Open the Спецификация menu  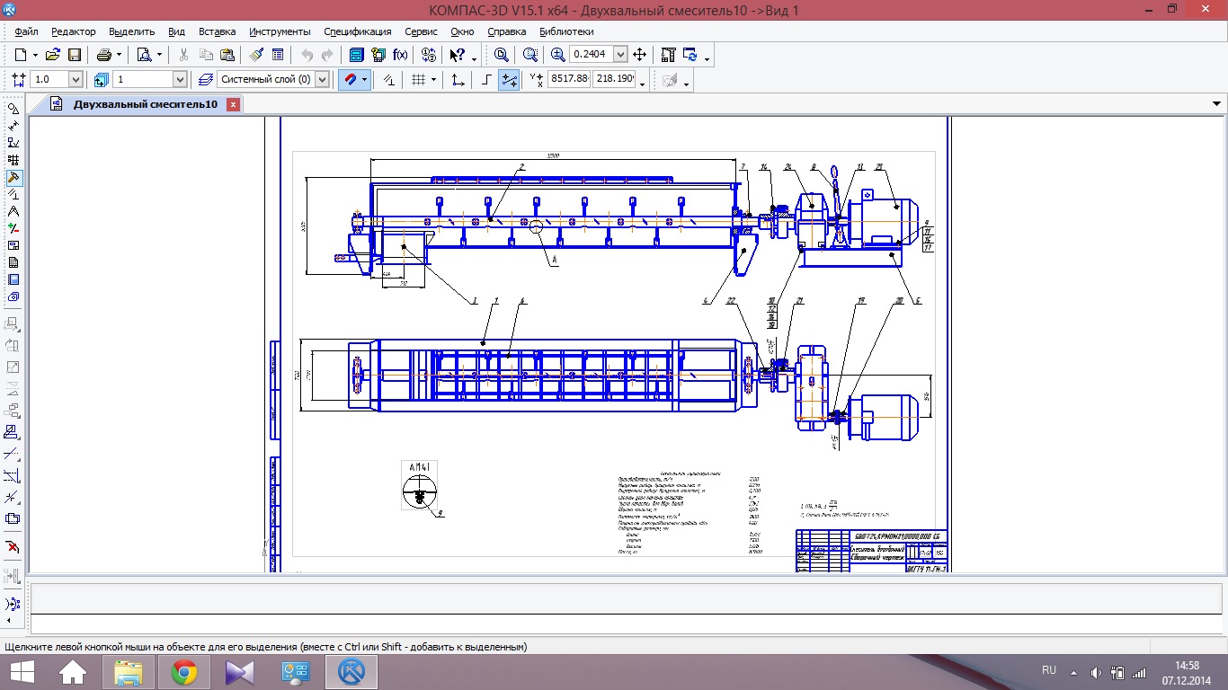tap(358, 31)
